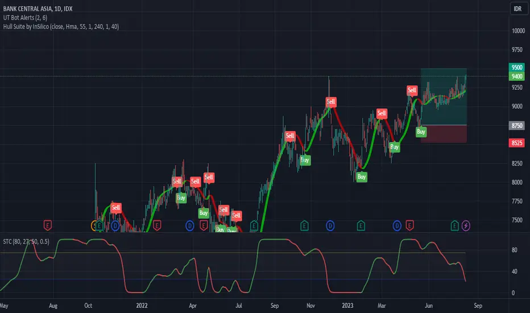Image resolution: width=530 pixels, height=313 pixels.
Task: Select the Hull Suite by InSilico indicator label
Action: pyautogui.click(x=61, y=26)
